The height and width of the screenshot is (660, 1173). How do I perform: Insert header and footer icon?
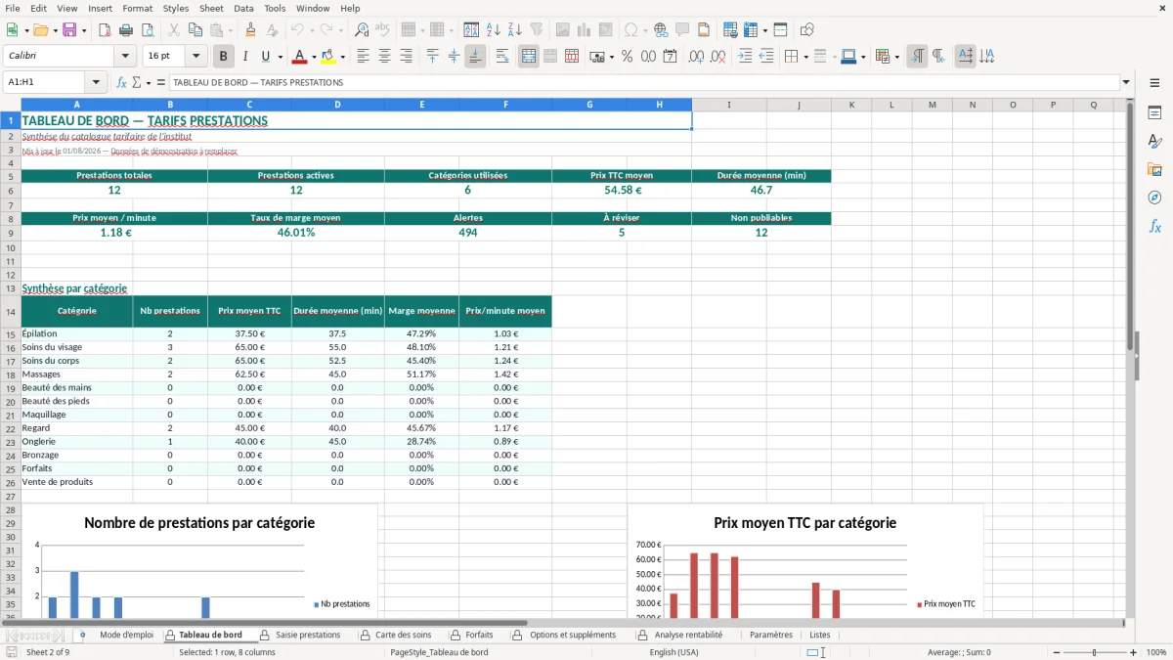704,30
